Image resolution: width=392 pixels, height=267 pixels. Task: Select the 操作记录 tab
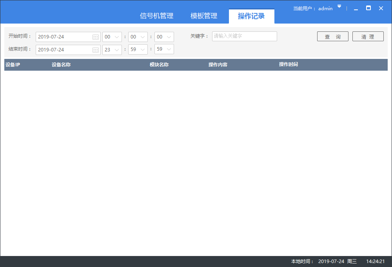pos(251,16)
